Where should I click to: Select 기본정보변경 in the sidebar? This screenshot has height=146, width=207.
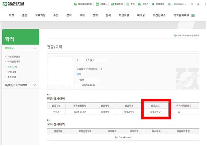14,56
